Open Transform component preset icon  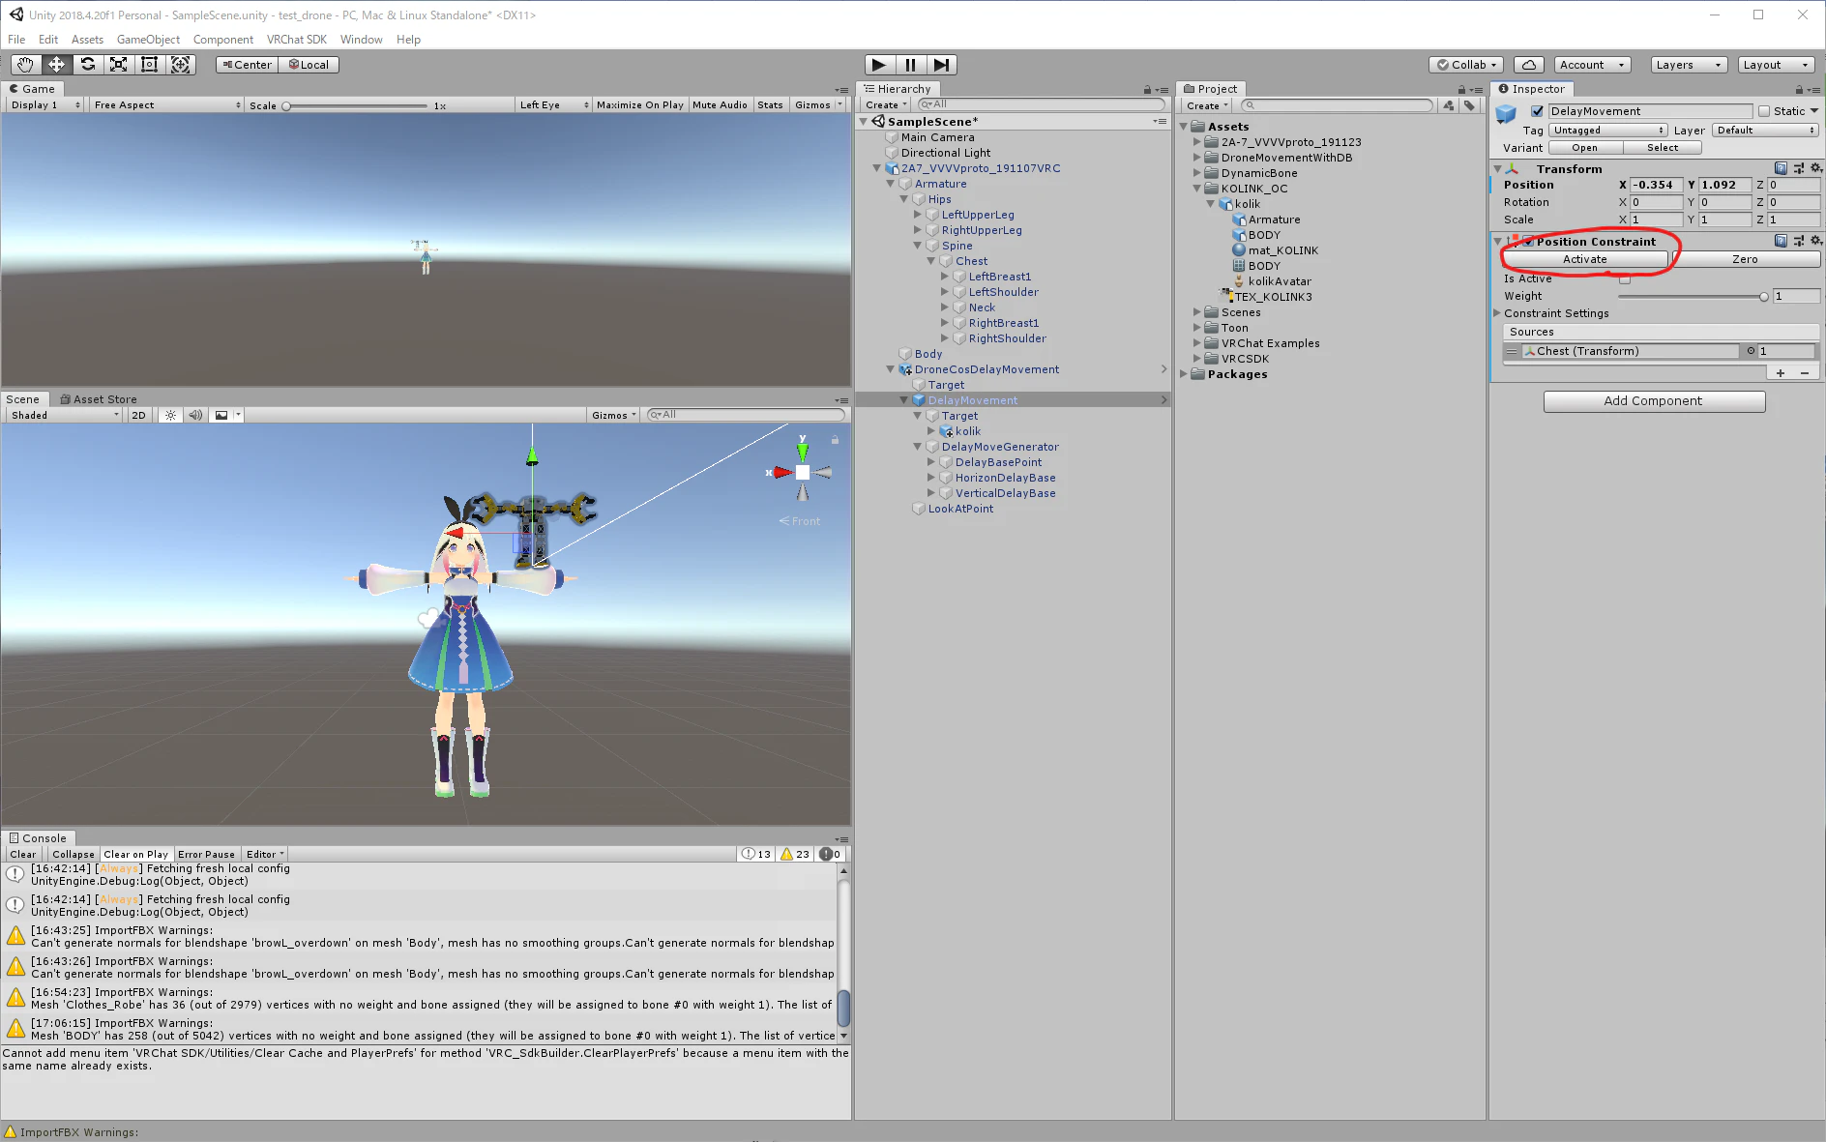point(1798,168)
